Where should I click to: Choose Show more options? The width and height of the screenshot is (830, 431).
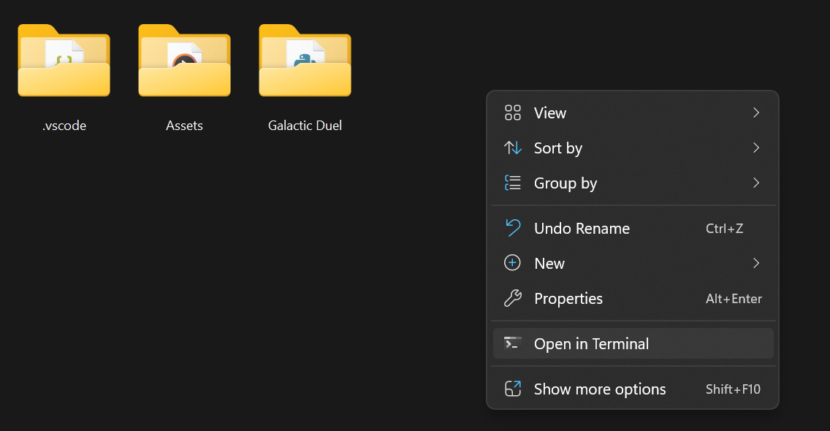pyautogui.click(x=633, y=389)
